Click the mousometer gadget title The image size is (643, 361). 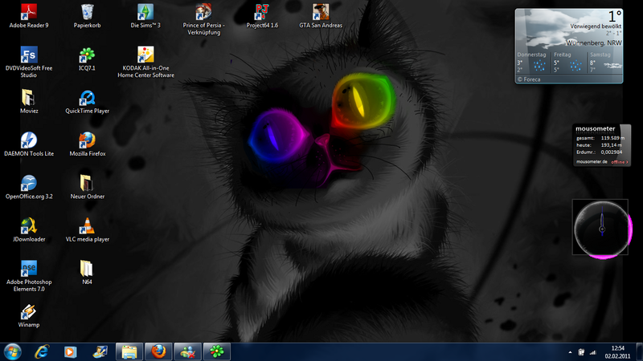click(x=595, y=128)
